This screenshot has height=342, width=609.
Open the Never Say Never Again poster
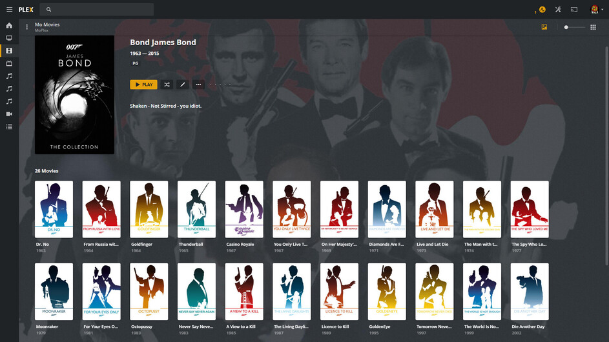(x=196, y=292)
